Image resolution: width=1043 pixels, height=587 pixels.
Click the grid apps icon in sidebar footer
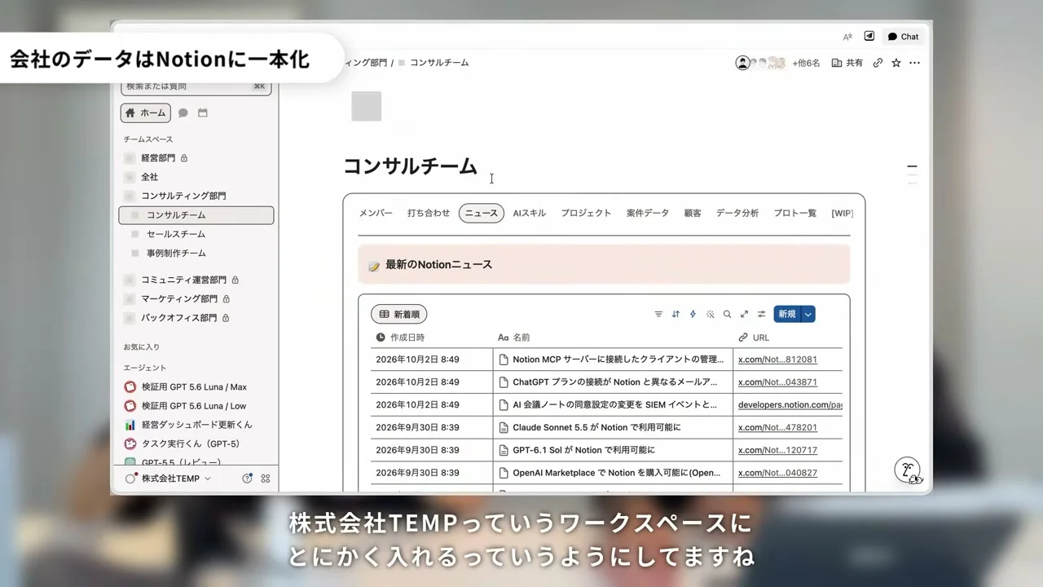pos(266,479)
